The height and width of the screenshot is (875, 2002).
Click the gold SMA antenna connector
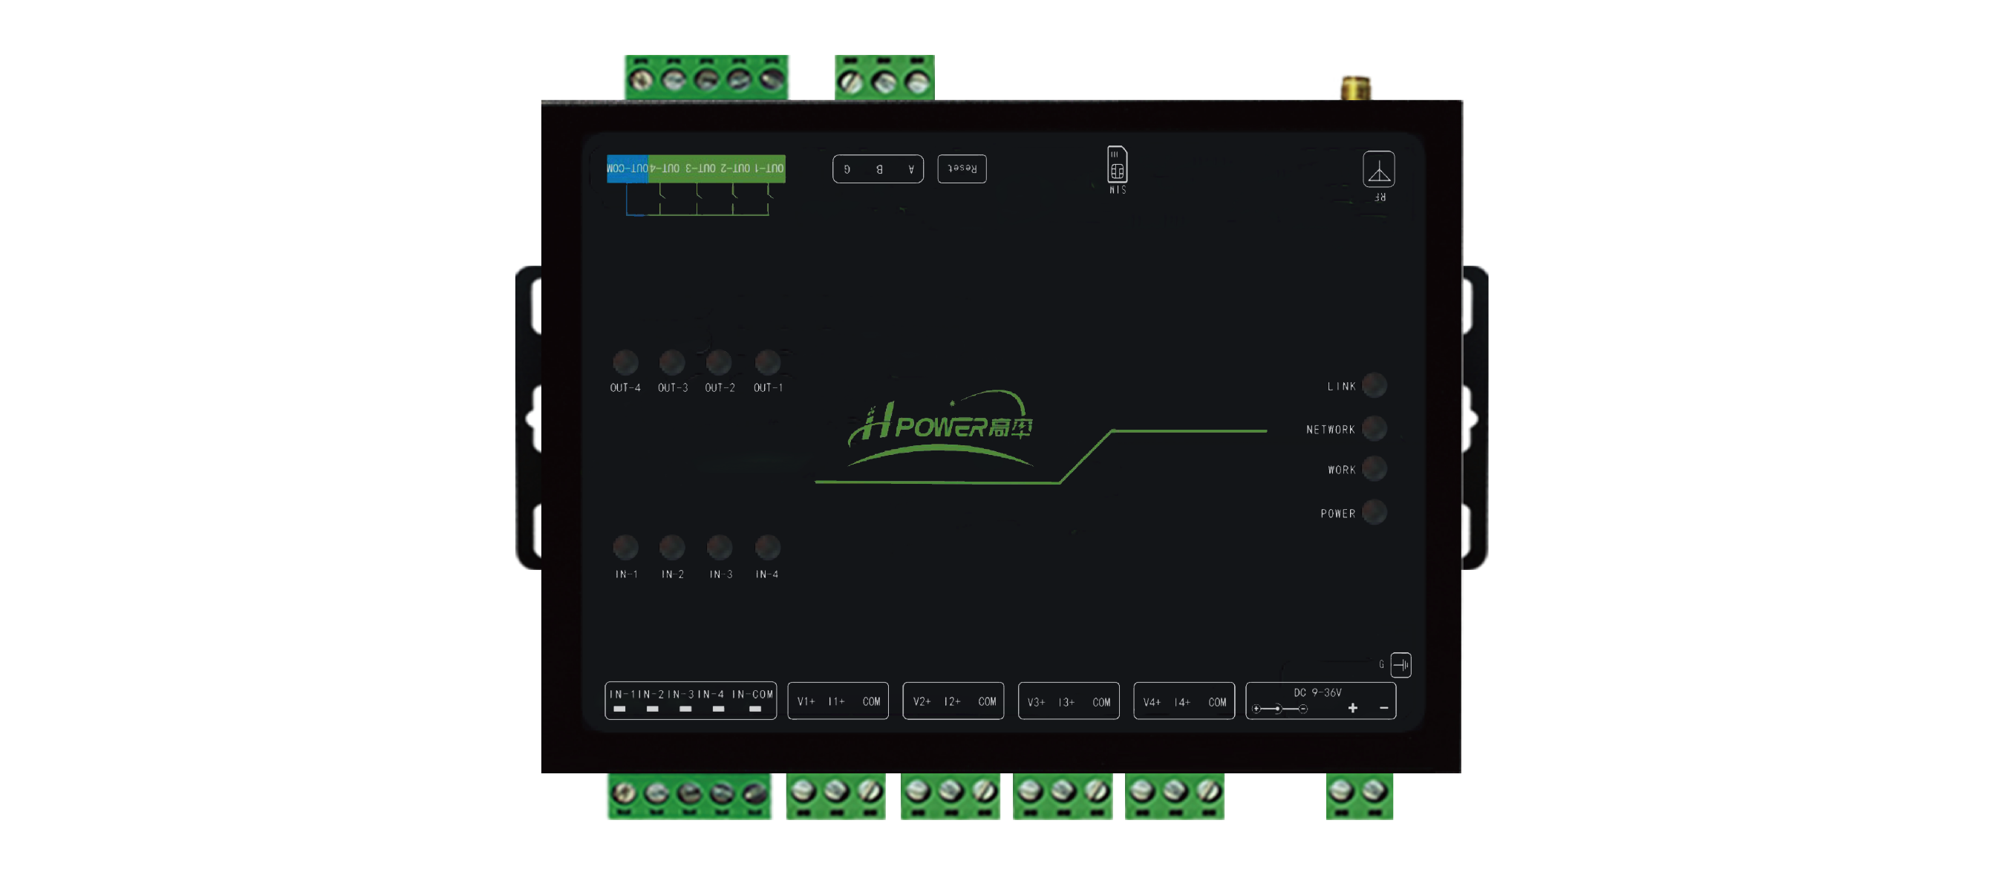1355,88
